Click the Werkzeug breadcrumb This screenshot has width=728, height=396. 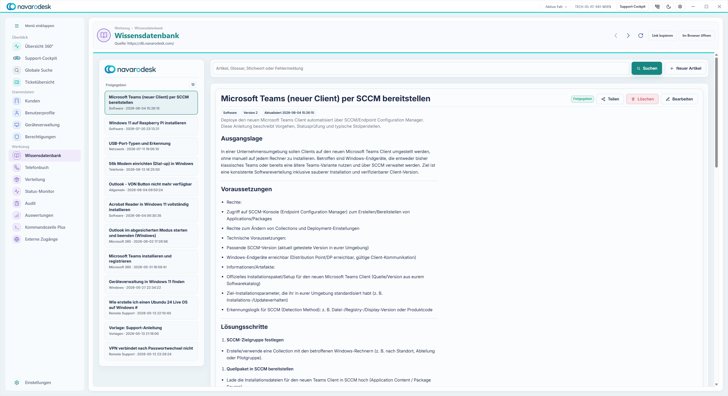point(122,28)
